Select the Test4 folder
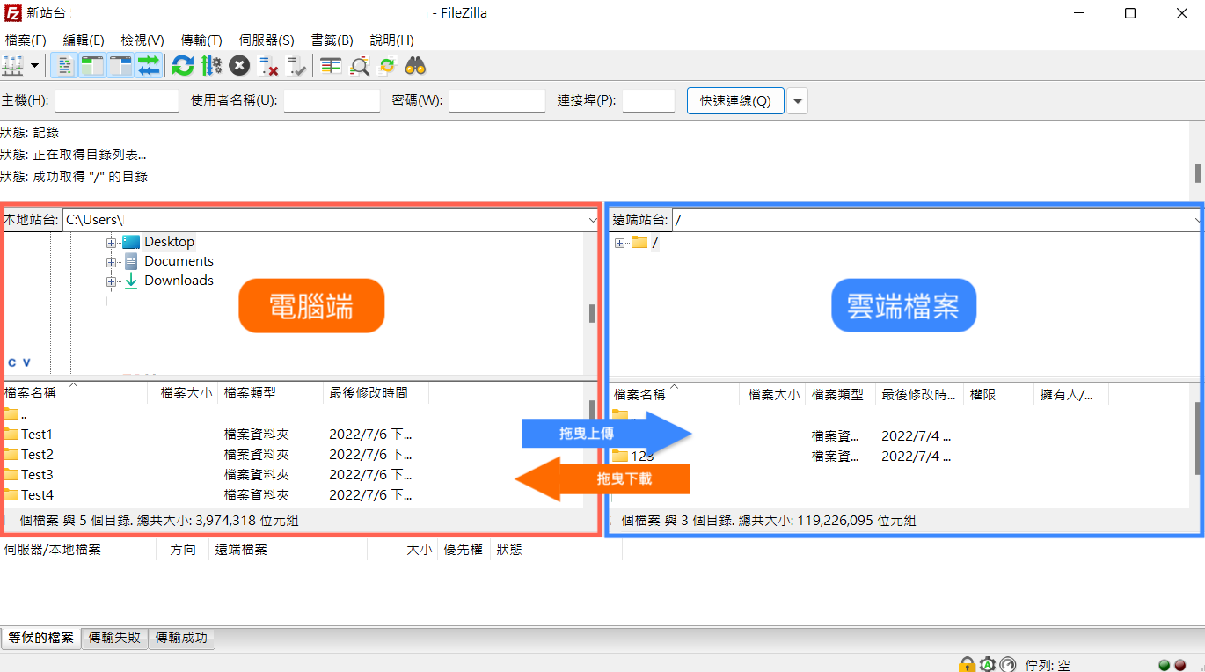This screenshot has height=672, width=1205. (37, 495)
